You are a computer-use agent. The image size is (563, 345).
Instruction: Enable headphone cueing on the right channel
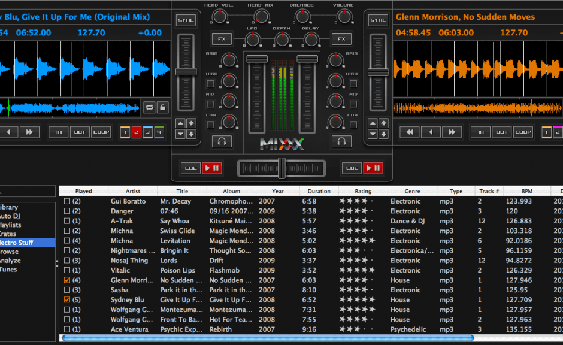point(340,141)
